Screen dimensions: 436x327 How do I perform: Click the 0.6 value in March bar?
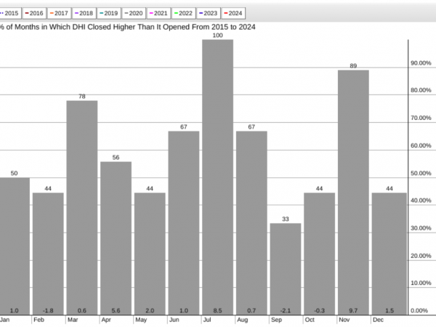coord(82,310)
